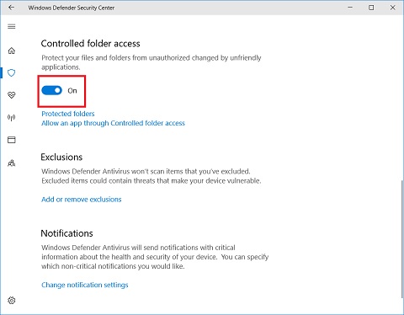Turn off the Controlled folder access switch
This screenshot has height=315, width=404.
[51, 90]
